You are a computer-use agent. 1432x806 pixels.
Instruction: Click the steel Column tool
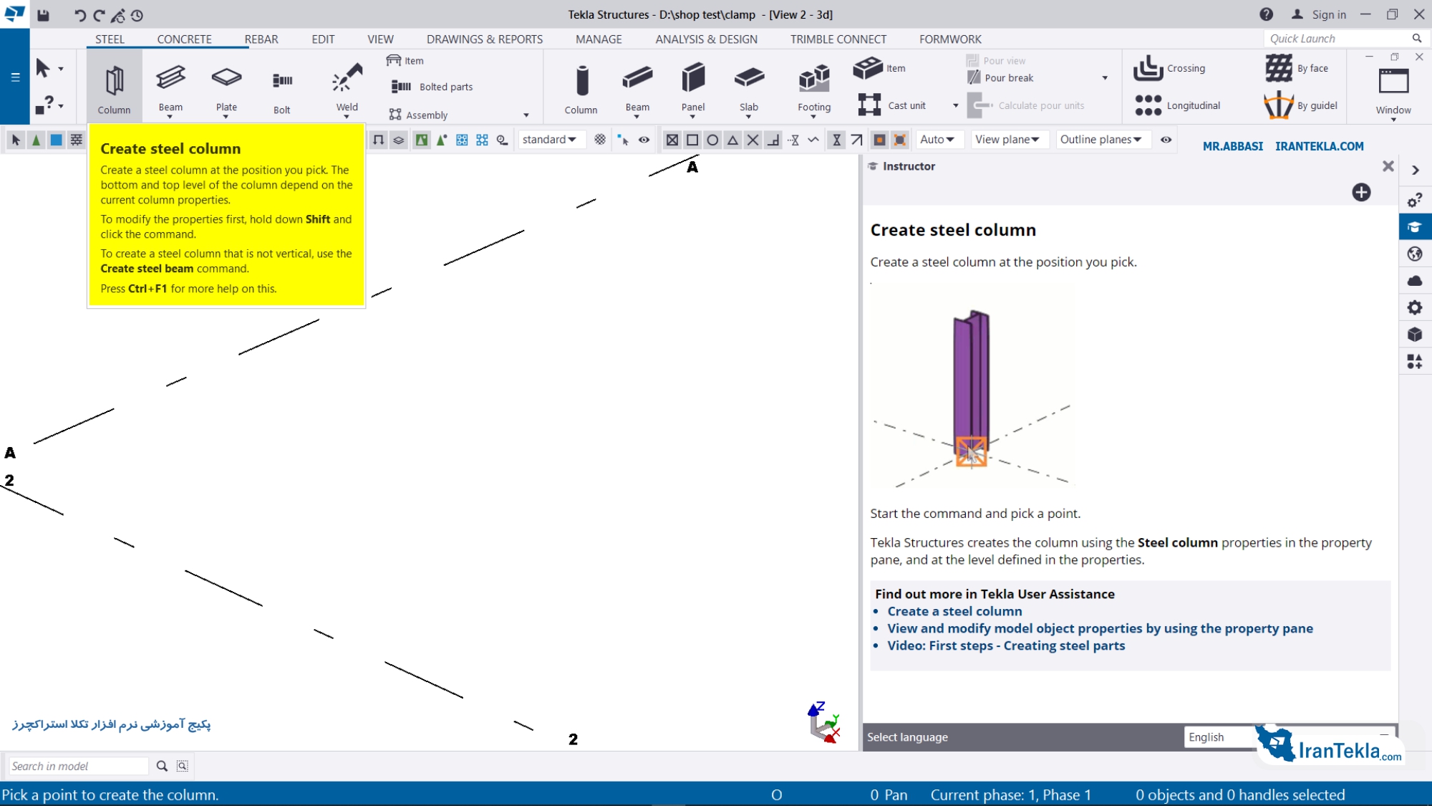click(x=115, y=87)
